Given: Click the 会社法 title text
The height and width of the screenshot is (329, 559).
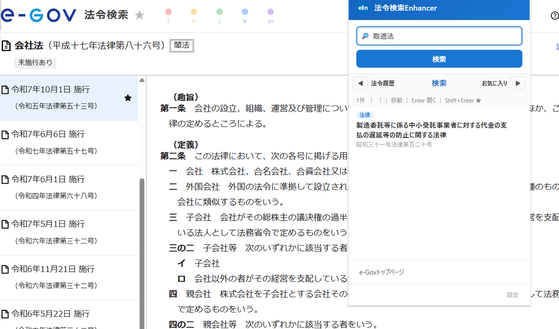Looking at the screenshot, I should pos(29,45).
